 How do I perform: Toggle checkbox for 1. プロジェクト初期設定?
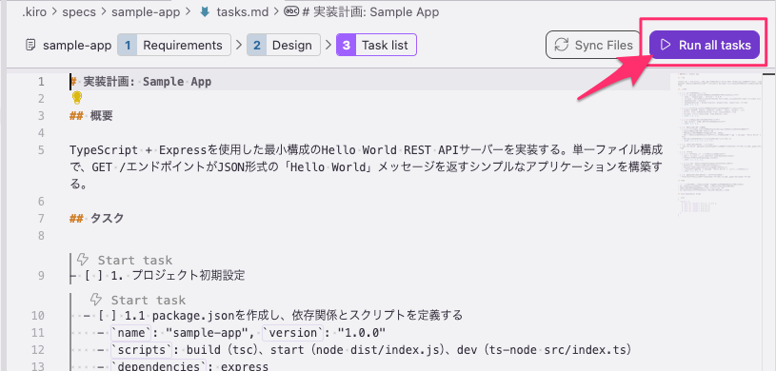tap(93, 276)
